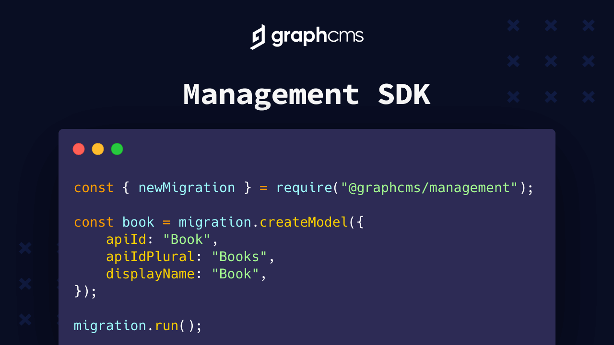Toggle the displayName "Book" value

235,274
